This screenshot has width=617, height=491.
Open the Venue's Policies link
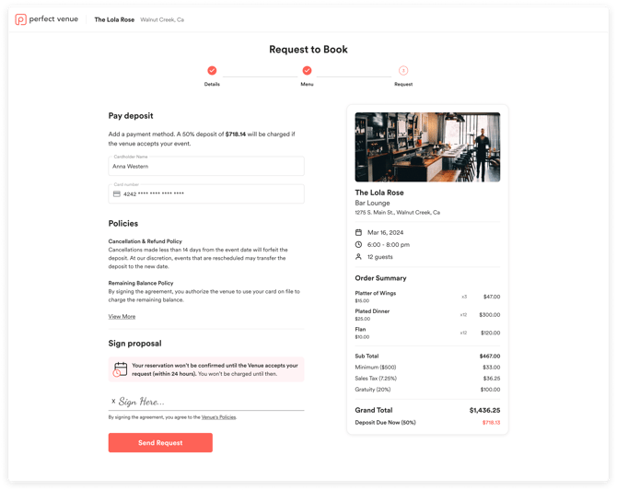click(x=218, y=417)
